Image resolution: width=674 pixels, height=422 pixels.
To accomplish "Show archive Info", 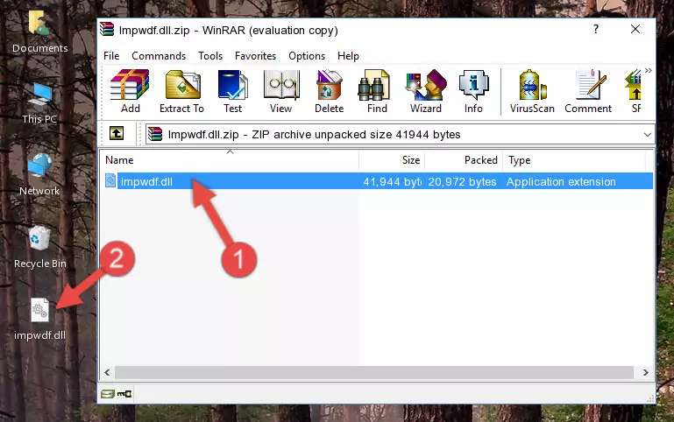I will click(473, 91).
